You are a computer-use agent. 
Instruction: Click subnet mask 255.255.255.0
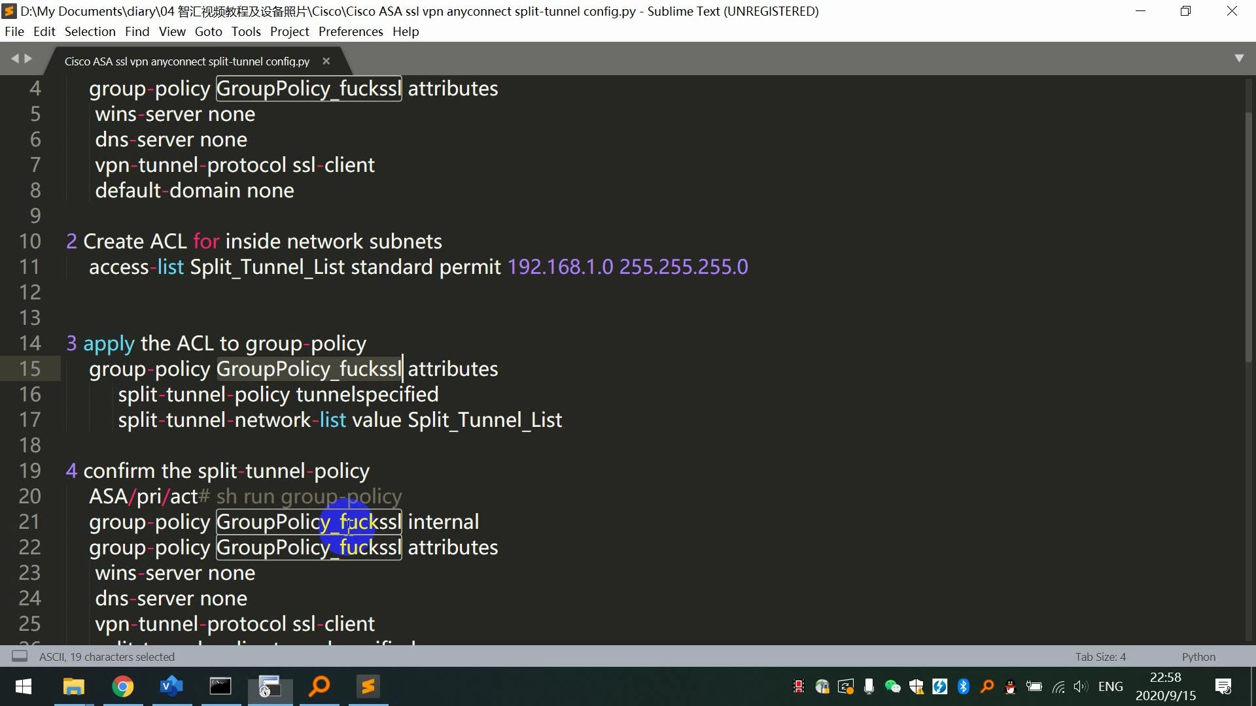pos(684,267)
